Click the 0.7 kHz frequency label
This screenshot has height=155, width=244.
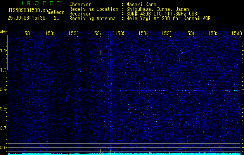click(3, 128)
